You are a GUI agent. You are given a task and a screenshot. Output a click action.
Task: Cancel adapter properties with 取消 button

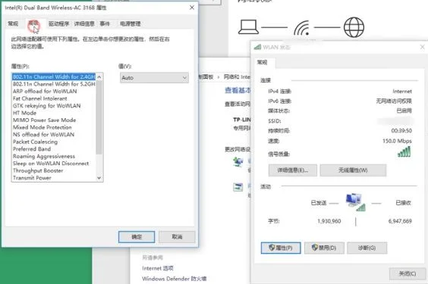[x=177, y=237]
